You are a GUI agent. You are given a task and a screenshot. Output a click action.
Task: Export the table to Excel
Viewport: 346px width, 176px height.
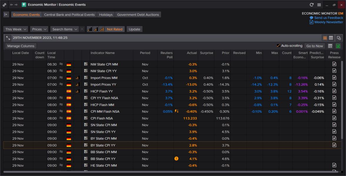pyautogui.click(x=338, y=46)
